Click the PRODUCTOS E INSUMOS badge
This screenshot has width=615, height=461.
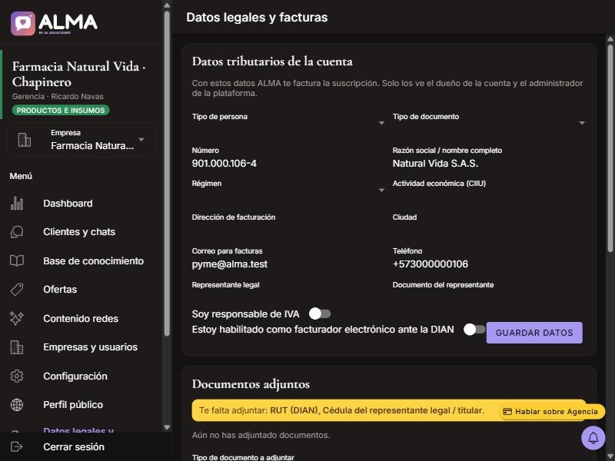click(x=61, y=111)
